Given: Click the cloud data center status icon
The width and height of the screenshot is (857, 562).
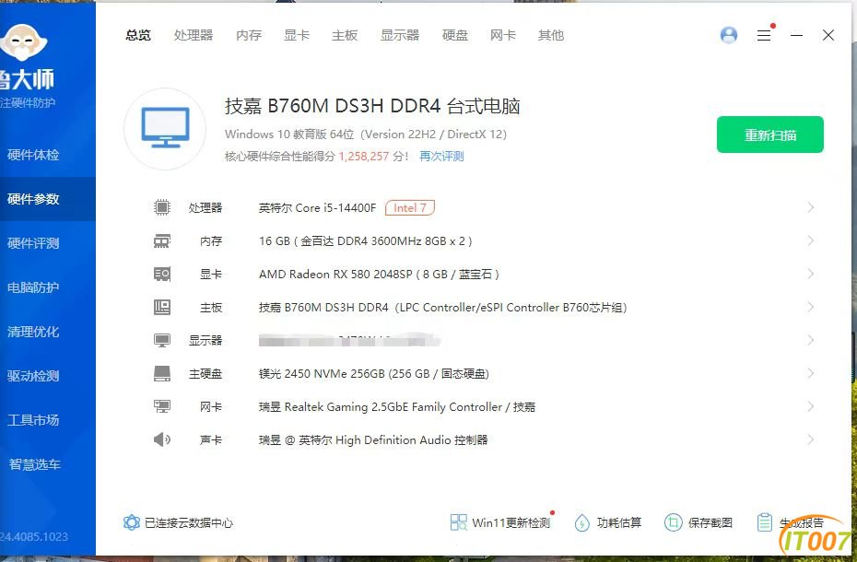Looking at the screenshot, I should click(x=131, y=522).
